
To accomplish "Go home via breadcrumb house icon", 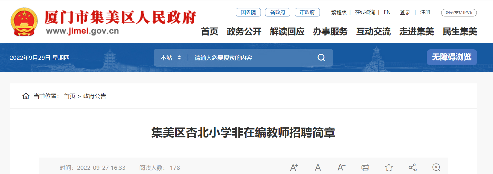I will 26,96.
